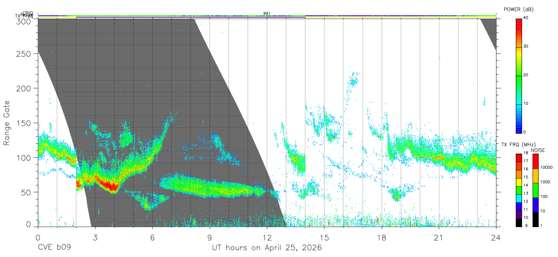The image size is (558, 257).
Task: Select the blue 10–100 NOISE swatch
Action: point(535,205)
